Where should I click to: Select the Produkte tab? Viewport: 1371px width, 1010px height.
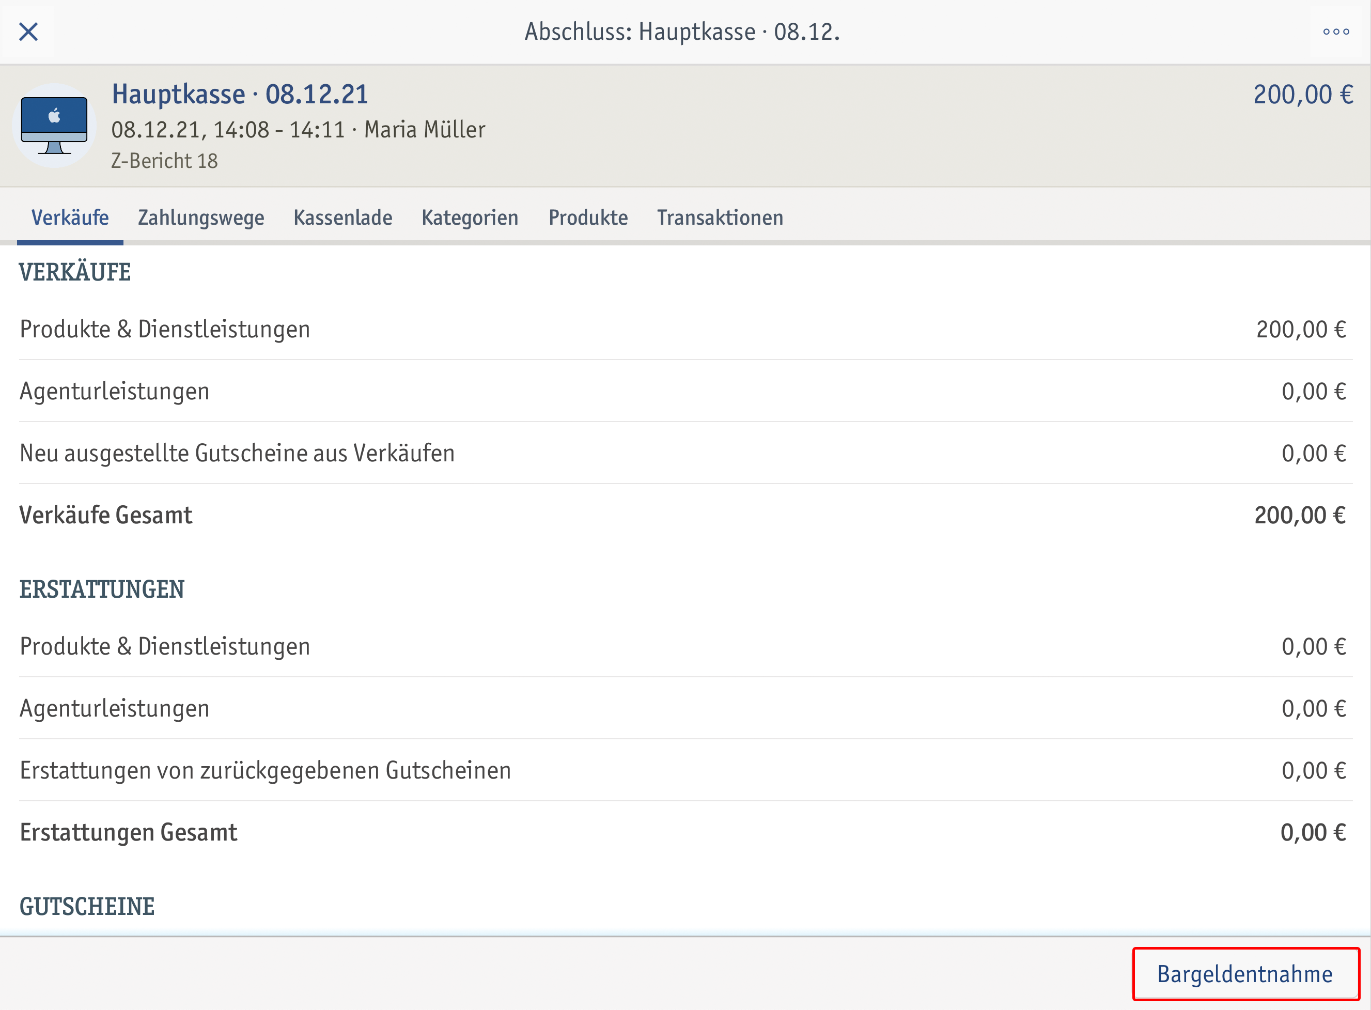588,217
